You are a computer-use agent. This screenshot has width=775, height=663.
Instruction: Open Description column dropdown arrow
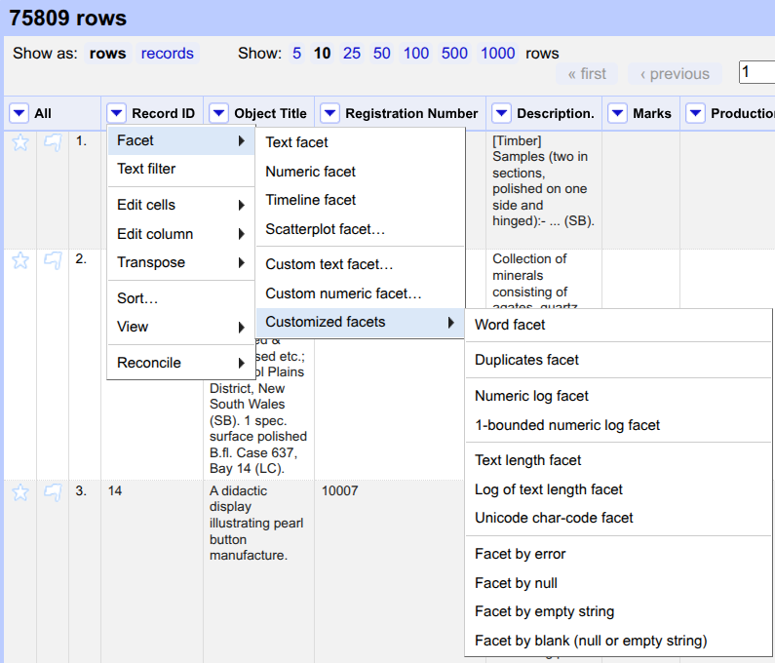coord(501,114)
